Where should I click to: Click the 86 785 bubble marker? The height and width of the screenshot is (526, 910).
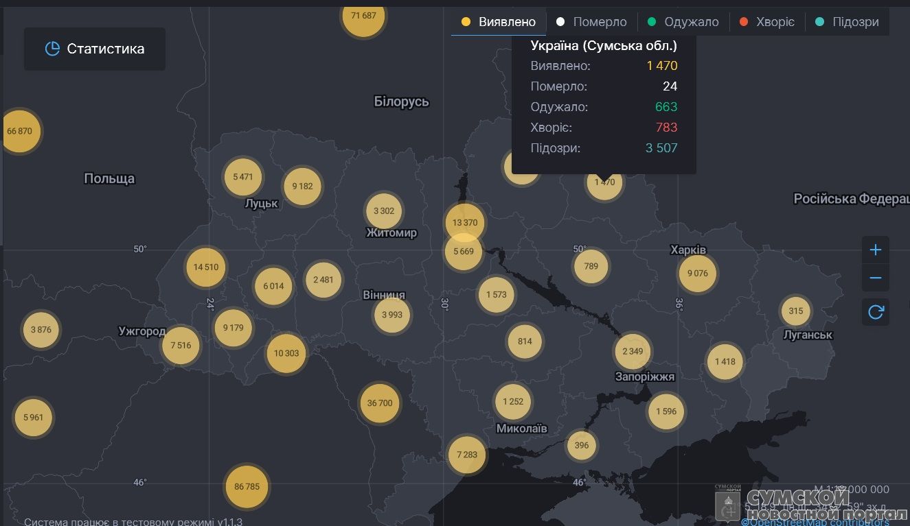(x=247, y=486)
